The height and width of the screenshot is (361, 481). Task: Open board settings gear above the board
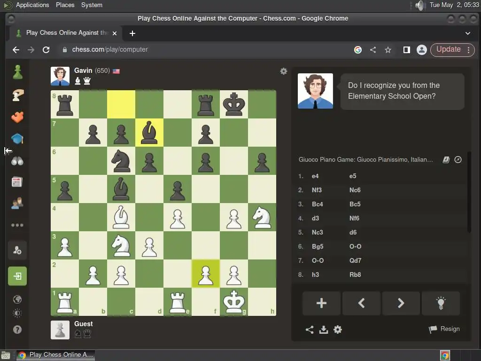tap(283, 71)
